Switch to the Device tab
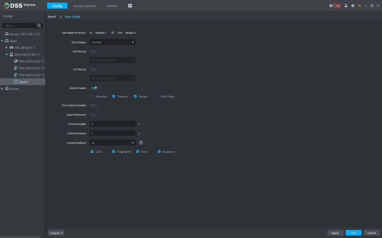Viewport: 382px width, 238px height. coord(112,6)
